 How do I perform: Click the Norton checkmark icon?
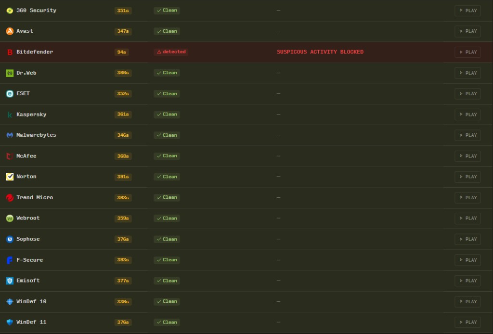10,177
